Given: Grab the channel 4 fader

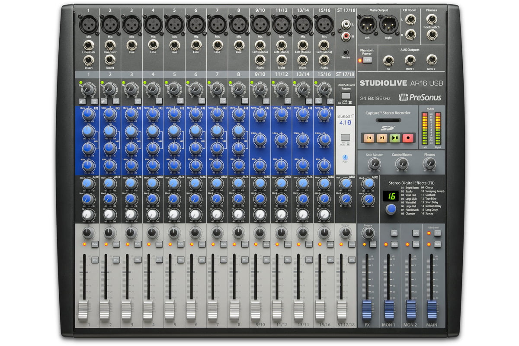Looking at the screenshot, I should click(x=147, y=311).
